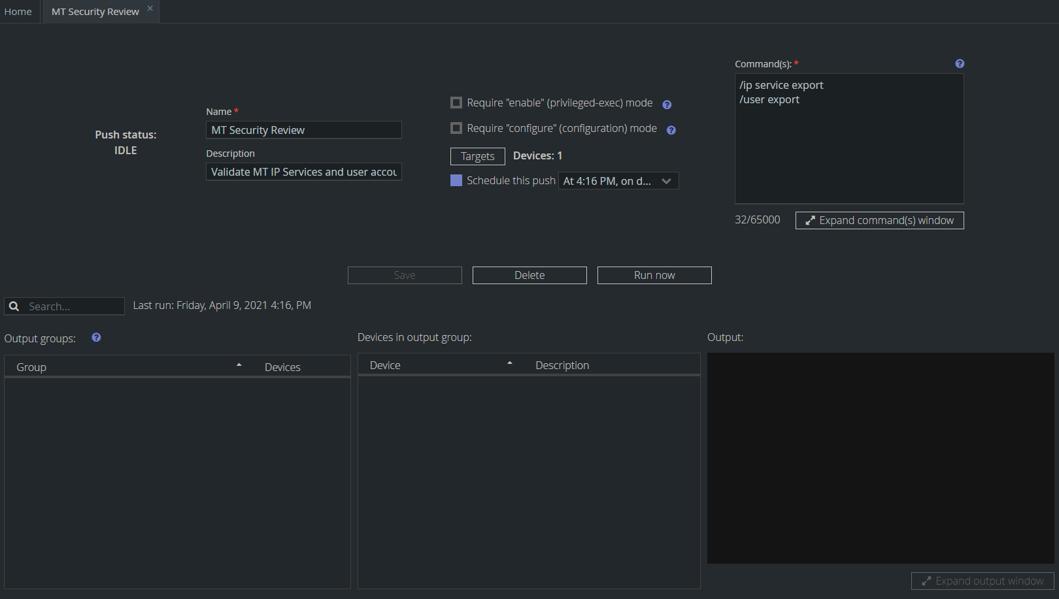Viewport: 1059px width, 599px height.
Task: Click the Description column header
Action: 562,365
